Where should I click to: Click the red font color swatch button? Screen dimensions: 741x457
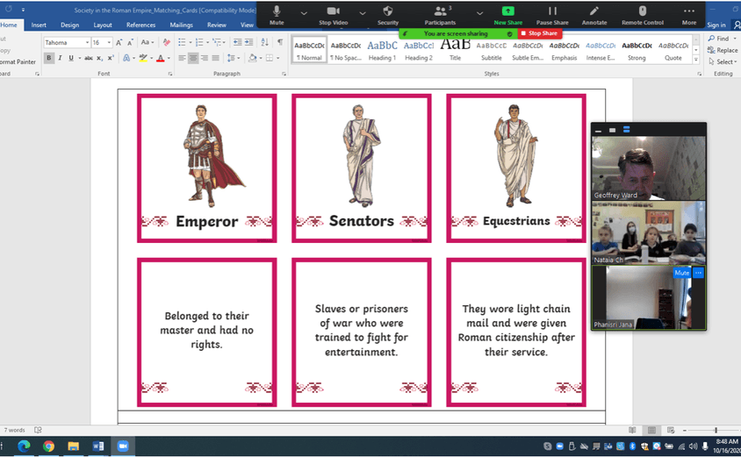point(160,58)
